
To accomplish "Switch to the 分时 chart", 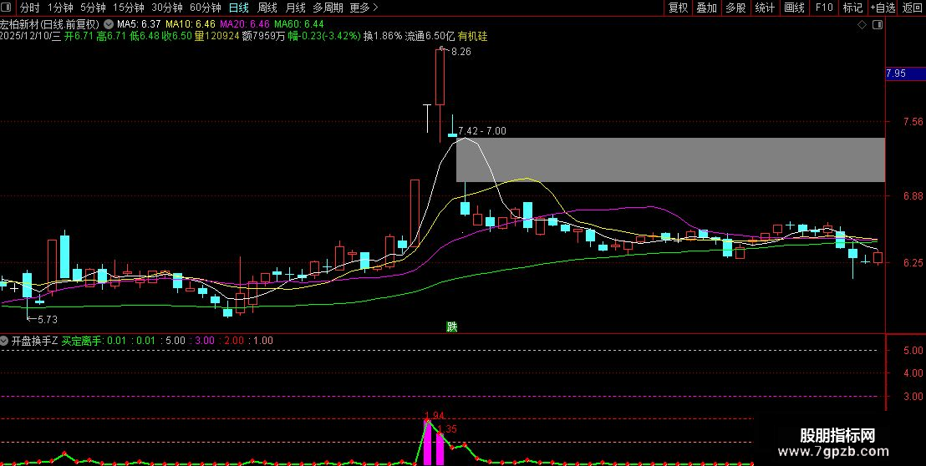I will [29, 8].
